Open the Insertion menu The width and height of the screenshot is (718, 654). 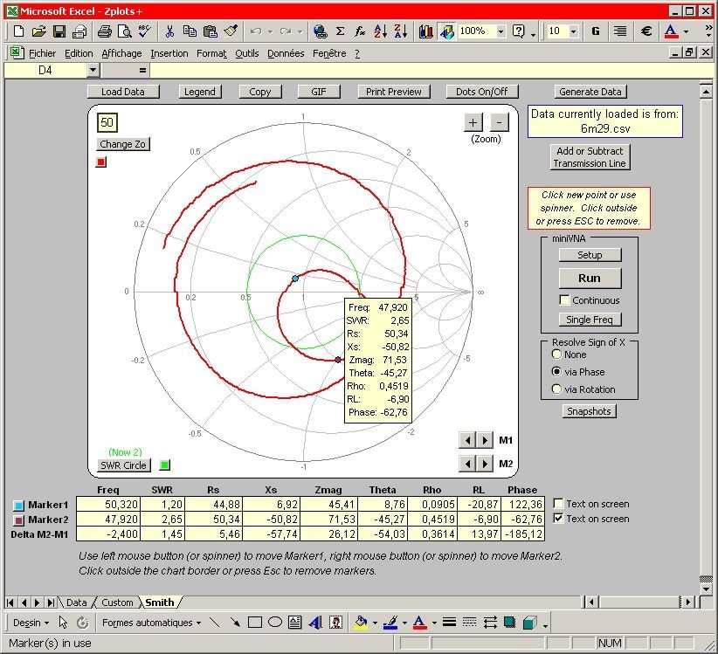pyautogui.click(x=169, y=53)
